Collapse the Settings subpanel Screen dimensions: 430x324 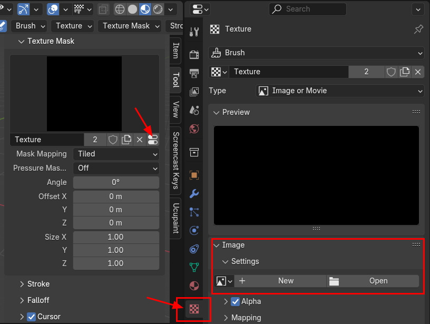pos(226,262)
